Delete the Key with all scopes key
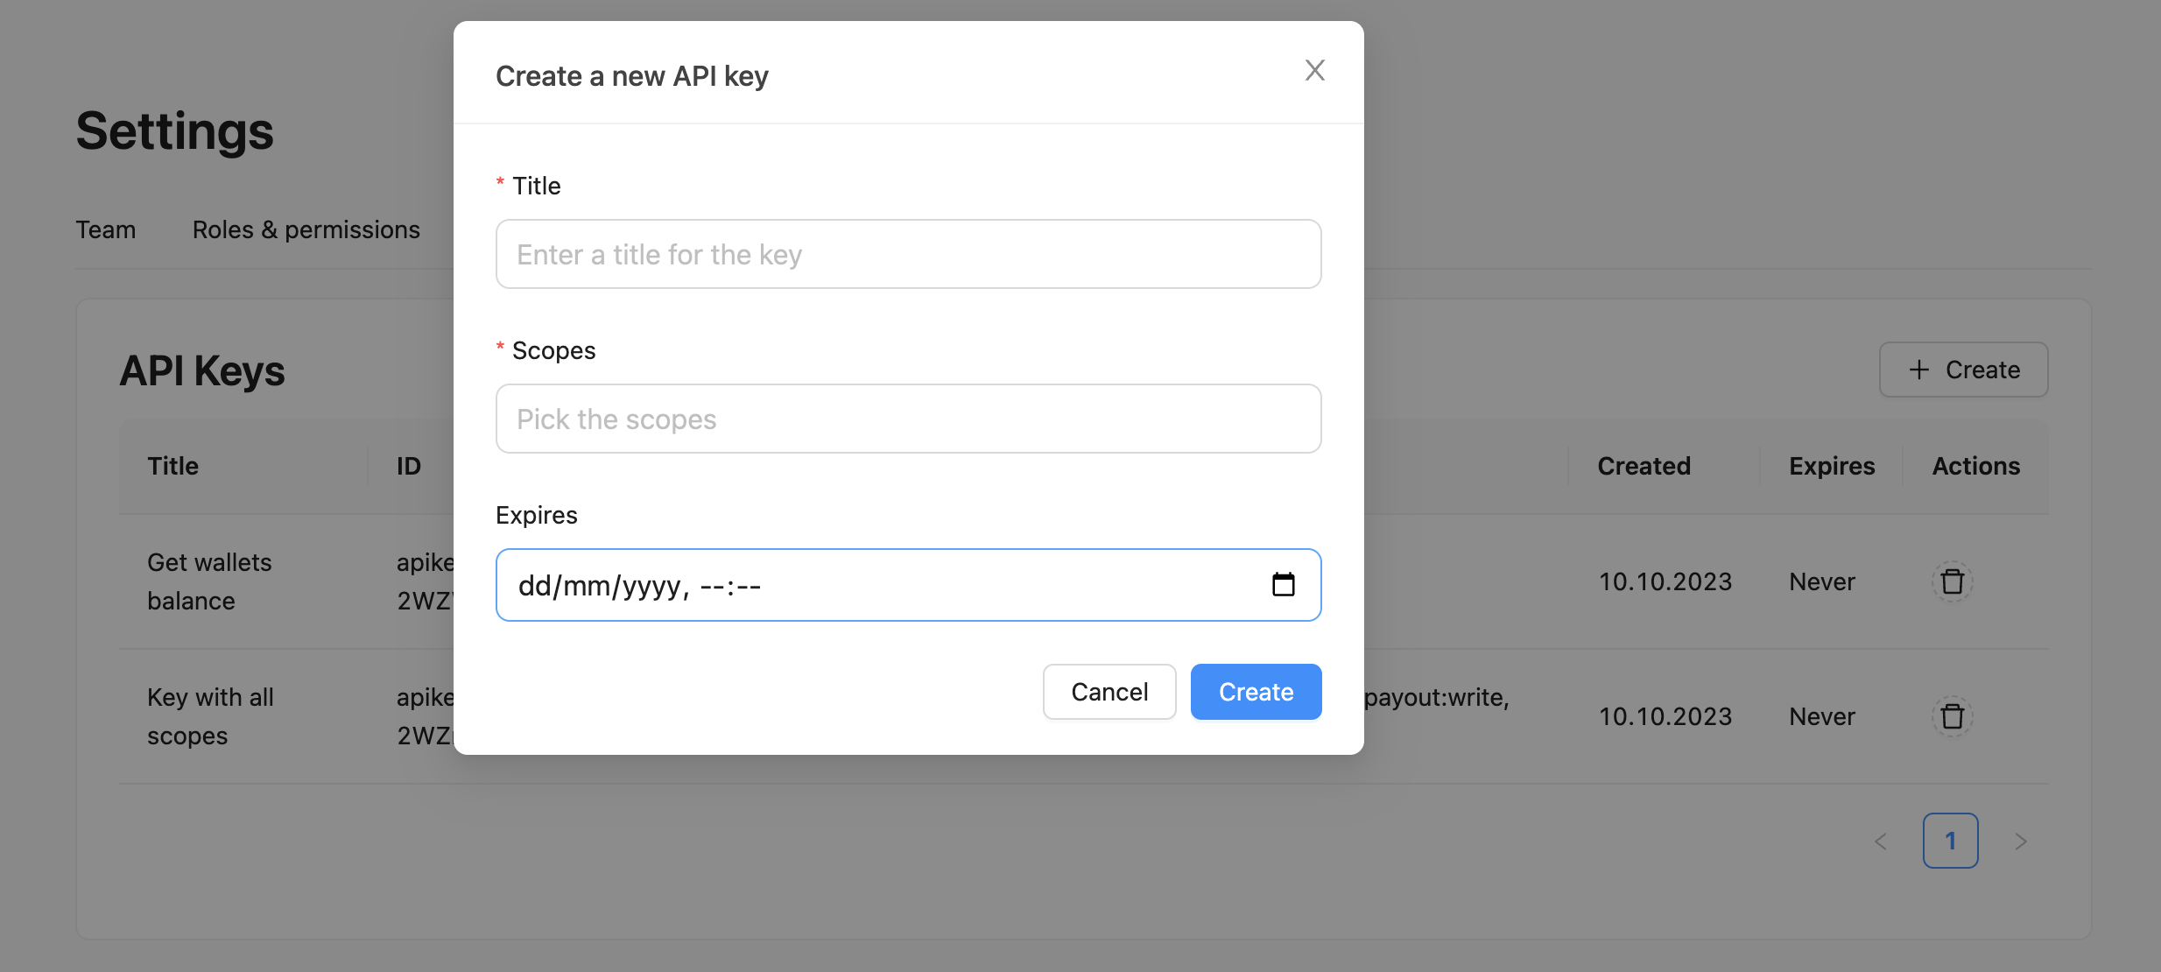 1952,716
